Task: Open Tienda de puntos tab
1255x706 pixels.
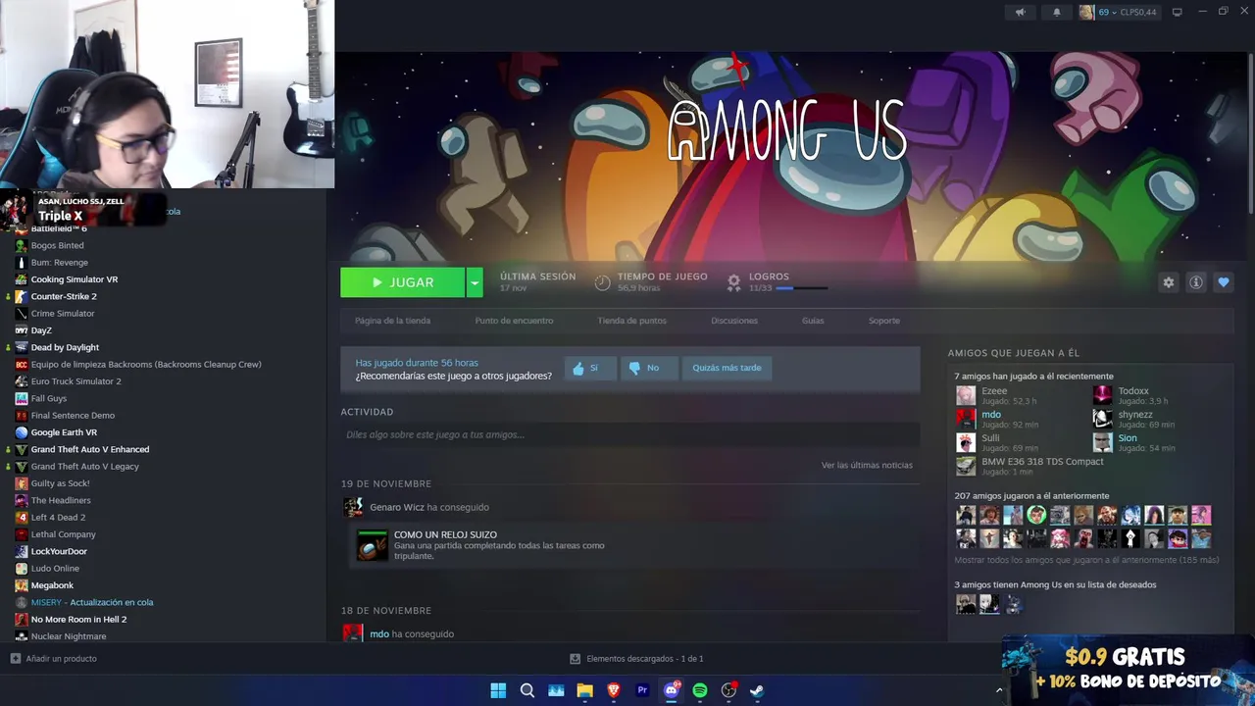Action: click(x=631, y=321)
